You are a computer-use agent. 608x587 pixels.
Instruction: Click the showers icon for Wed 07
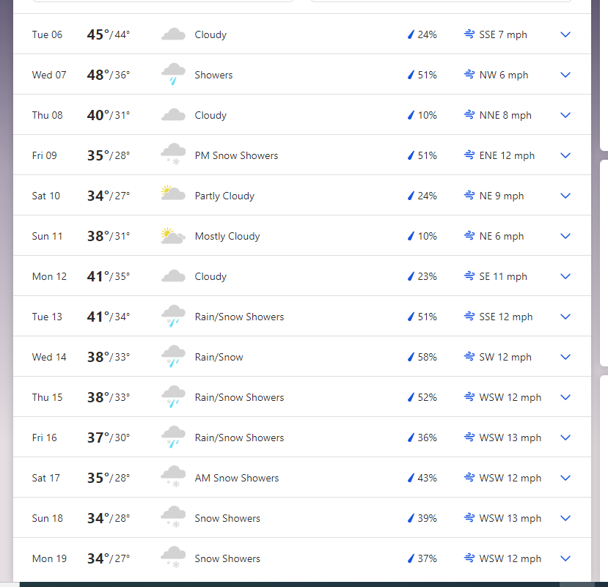click(173, 75)
